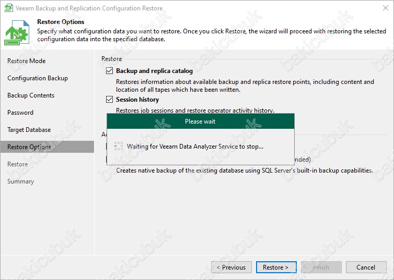
Task: Click the Please wait dialog header
Action: tap(201, 121)
